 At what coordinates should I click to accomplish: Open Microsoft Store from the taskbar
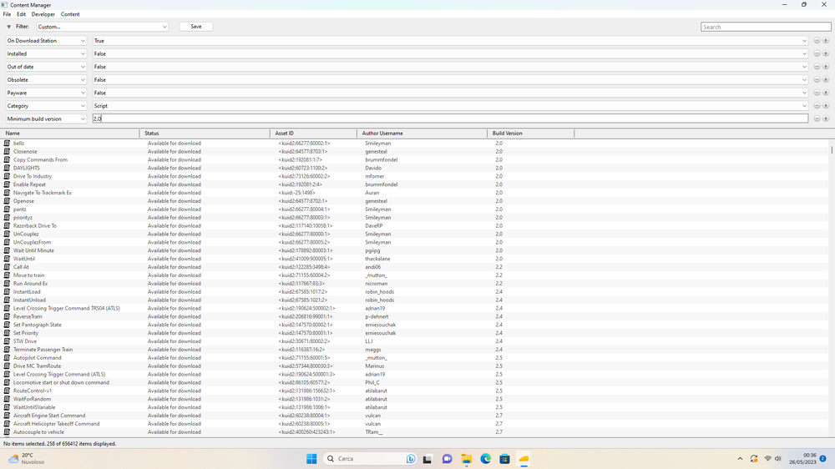[505, 459]
